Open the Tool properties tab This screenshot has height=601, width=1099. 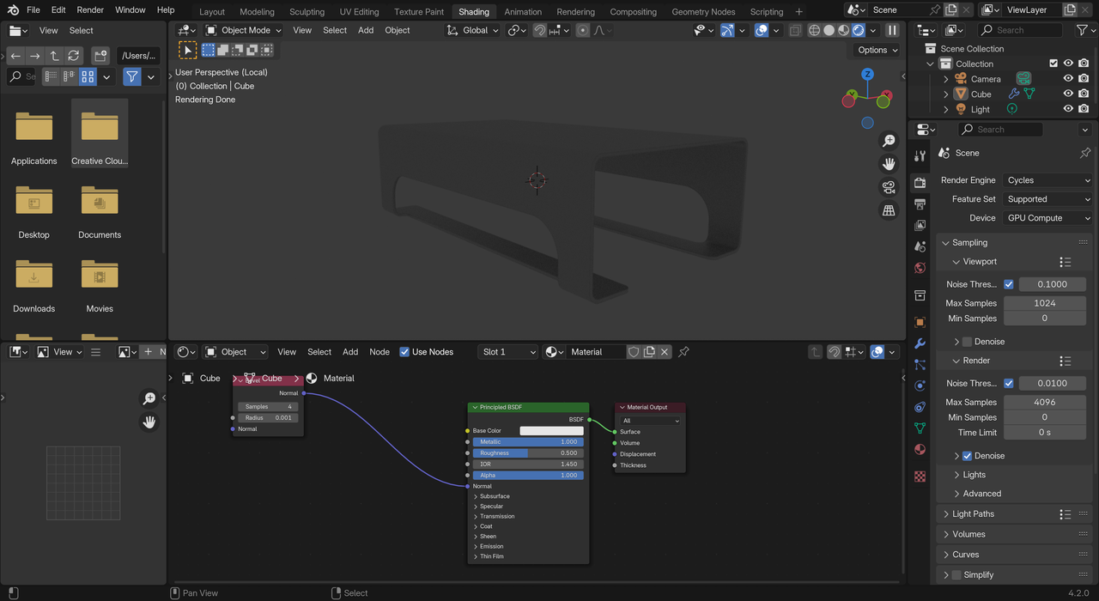coord(920,155)
